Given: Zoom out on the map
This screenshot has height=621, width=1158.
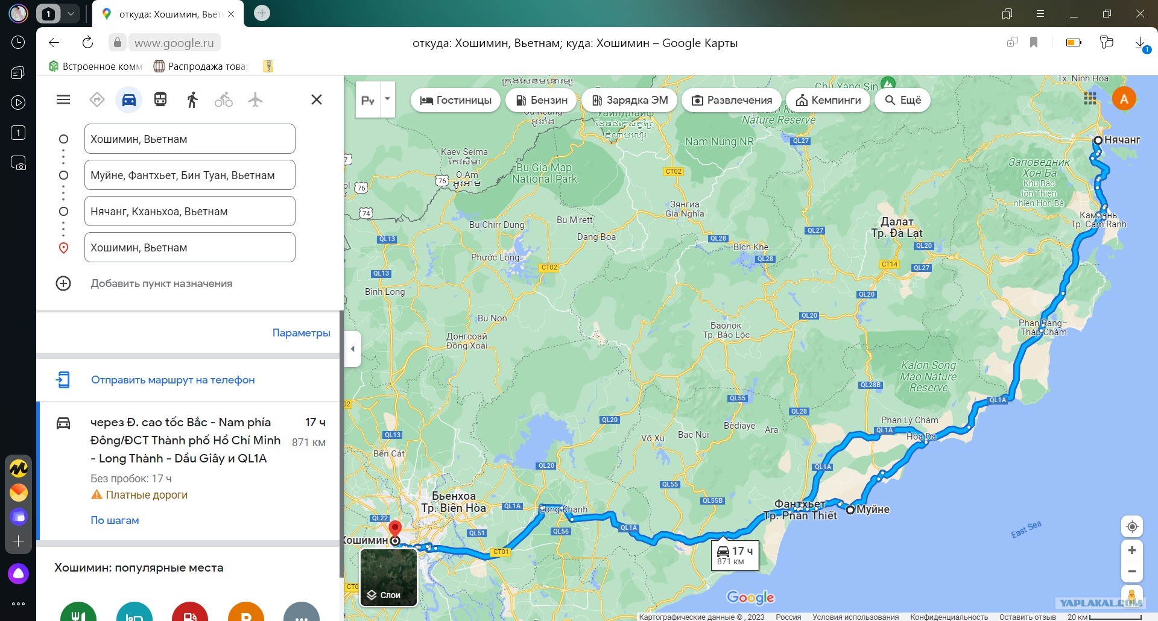Looking at the screenshot, I should pos(1132,572).
